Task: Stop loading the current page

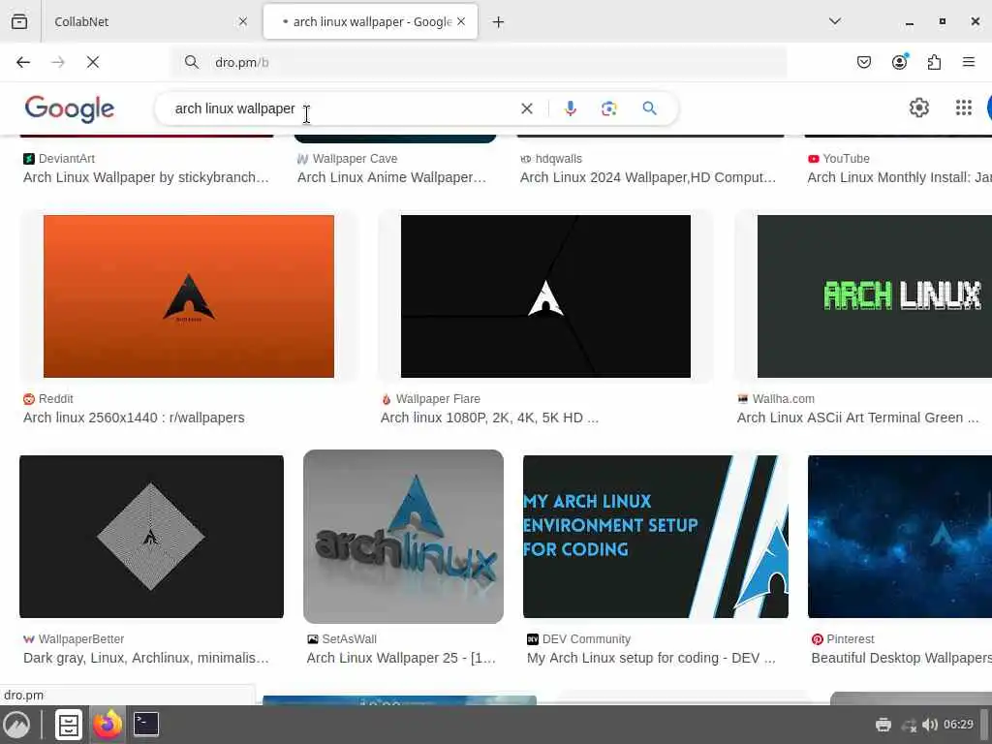Action: 93,62
